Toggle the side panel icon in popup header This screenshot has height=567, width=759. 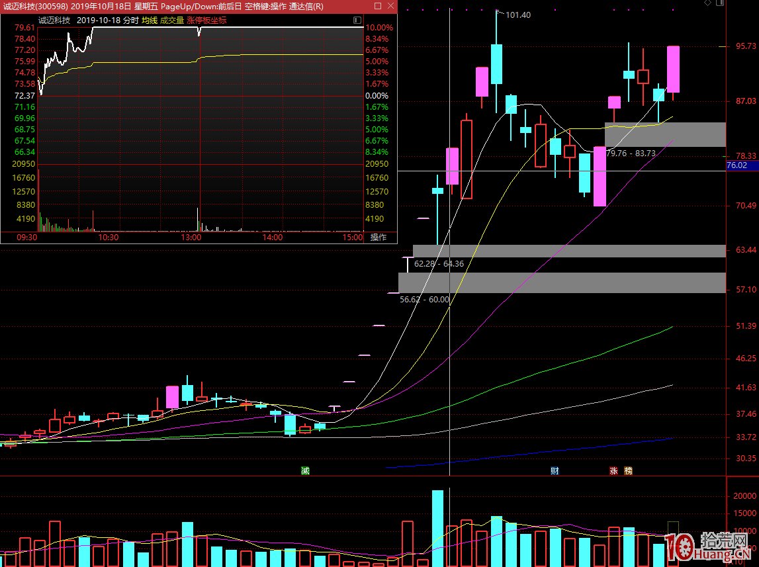click(x=358, y=21)
